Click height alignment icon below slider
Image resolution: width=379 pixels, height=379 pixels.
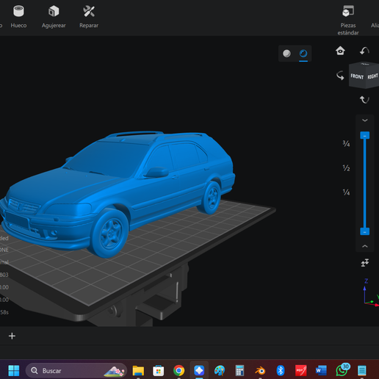365,263
